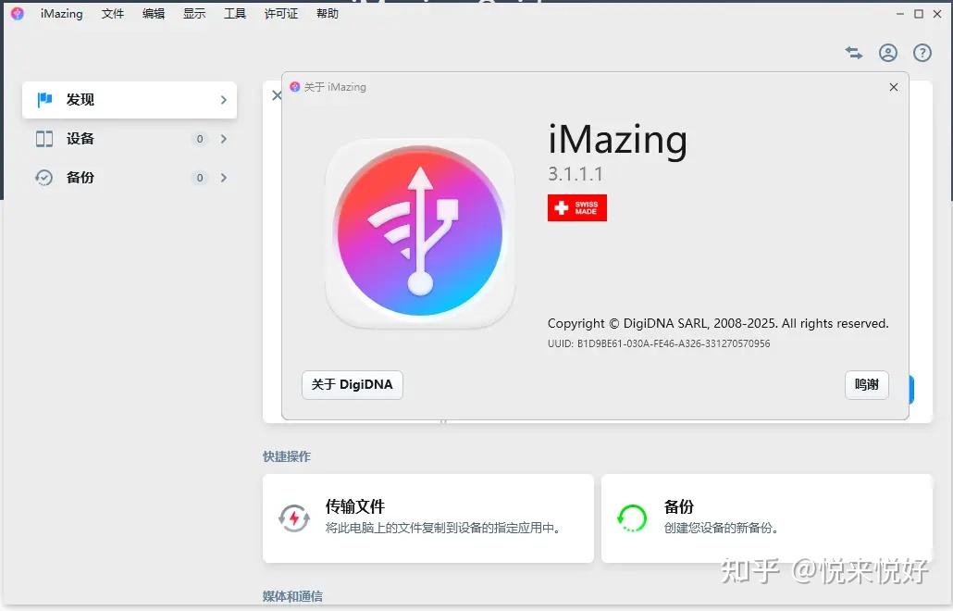Click the 关于 DigiDNA button

point(352,385)
